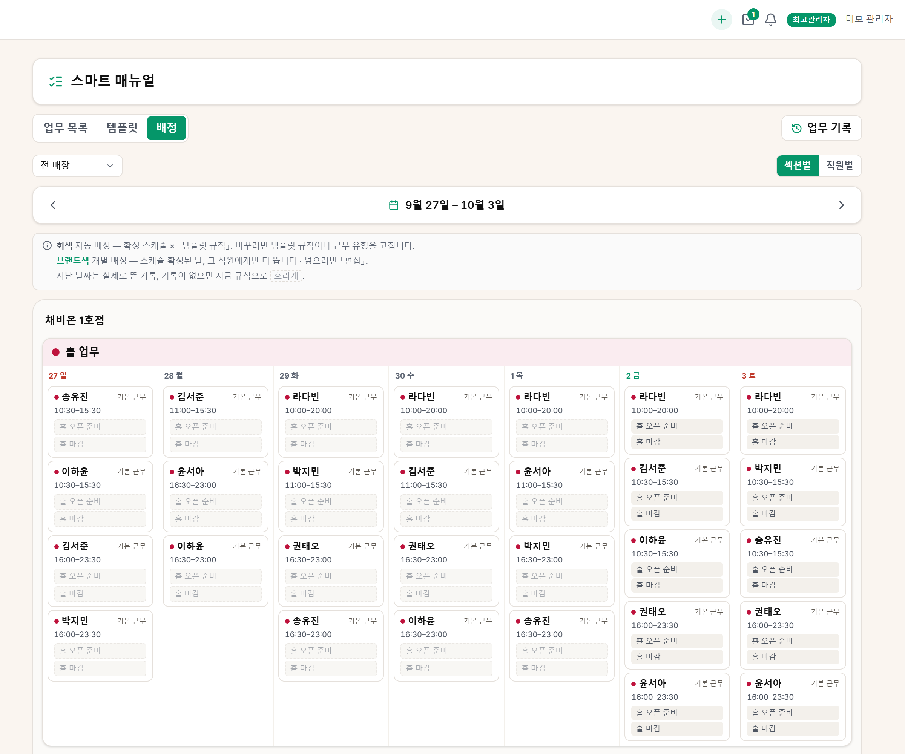The height and width of the screenshot is (754, 905).
Task: Open the 전 매장 store dropdown
Action: [x=78, y=166]
